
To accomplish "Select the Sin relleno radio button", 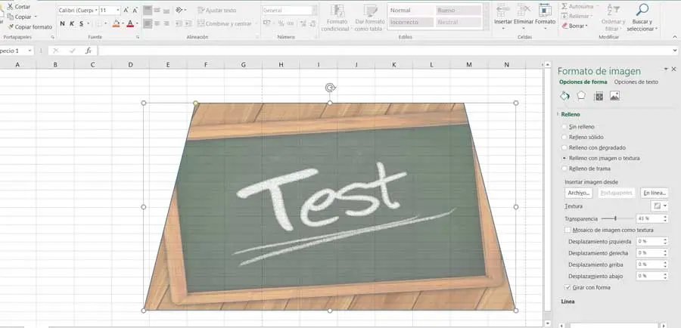I will [x=564, y=127].
